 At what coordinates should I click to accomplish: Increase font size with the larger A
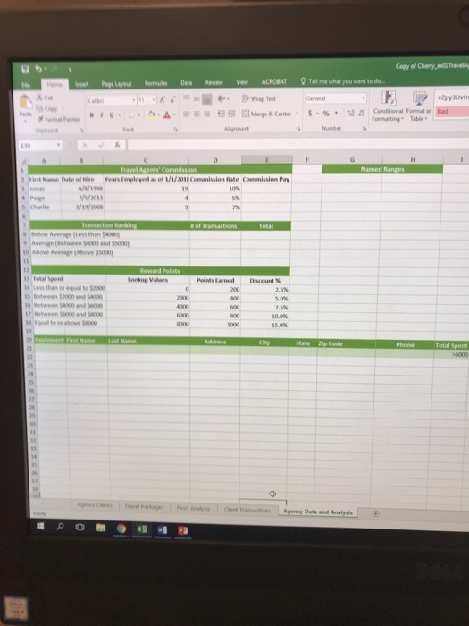point(163,100)
